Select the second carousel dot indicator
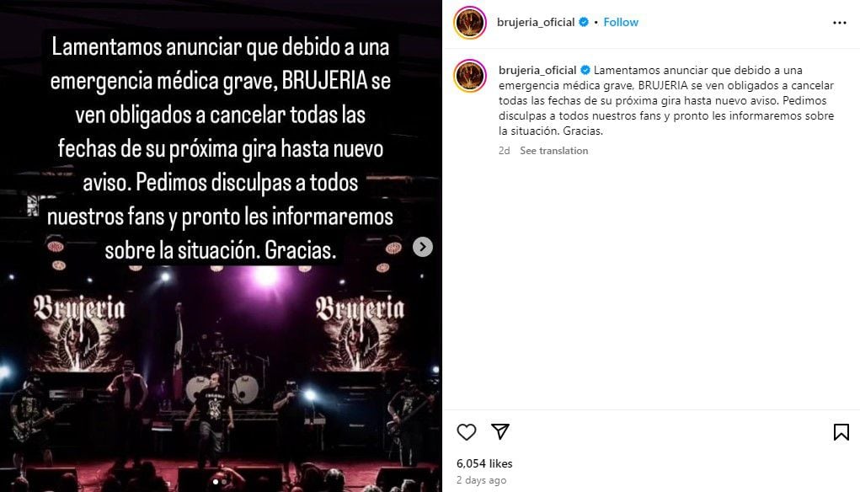This screenshot has height=492, width=860. 224,482
